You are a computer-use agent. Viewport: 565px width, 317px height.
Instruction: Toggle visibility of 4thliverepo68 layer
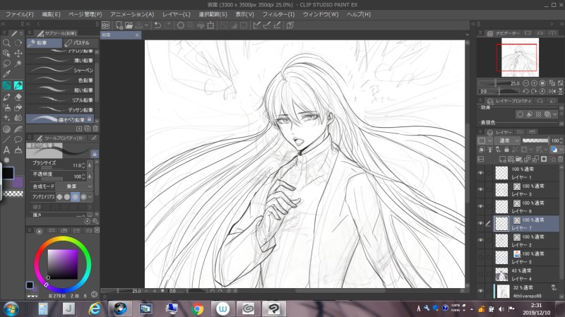click(480, 291)
